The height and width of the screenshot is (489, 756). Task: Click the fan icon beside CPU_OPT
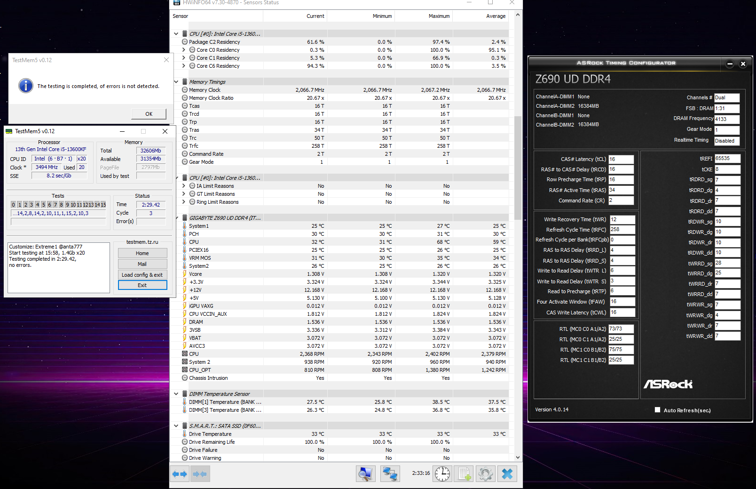pos(185,370)
